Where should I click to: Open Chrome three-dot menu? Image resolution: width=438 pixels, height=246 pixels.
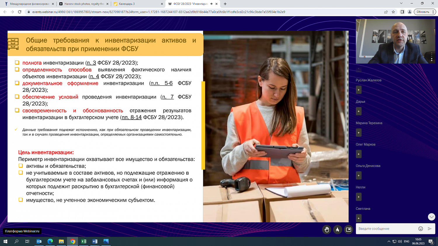pyautogui.click(x=433, y=12)
